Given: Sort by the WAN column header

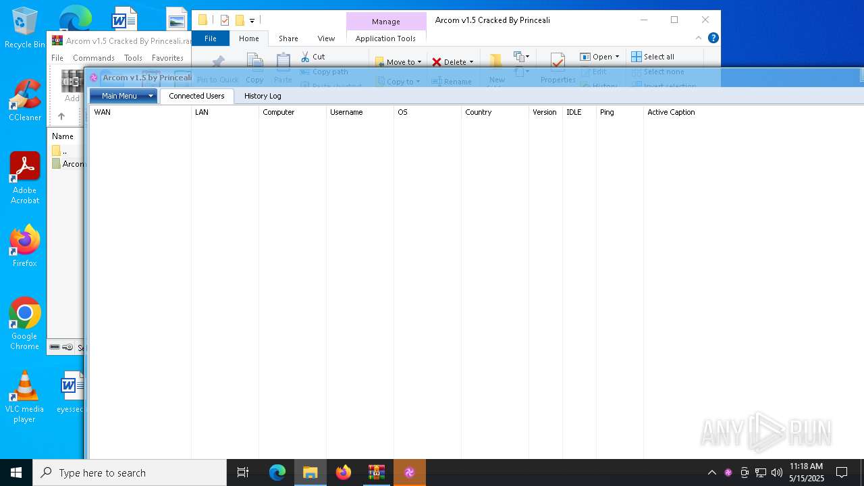Looking at the screenshot, I should [x=140, y=112].
